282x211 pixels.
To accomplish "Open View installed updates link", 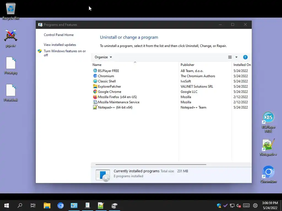I will point(60,45).
